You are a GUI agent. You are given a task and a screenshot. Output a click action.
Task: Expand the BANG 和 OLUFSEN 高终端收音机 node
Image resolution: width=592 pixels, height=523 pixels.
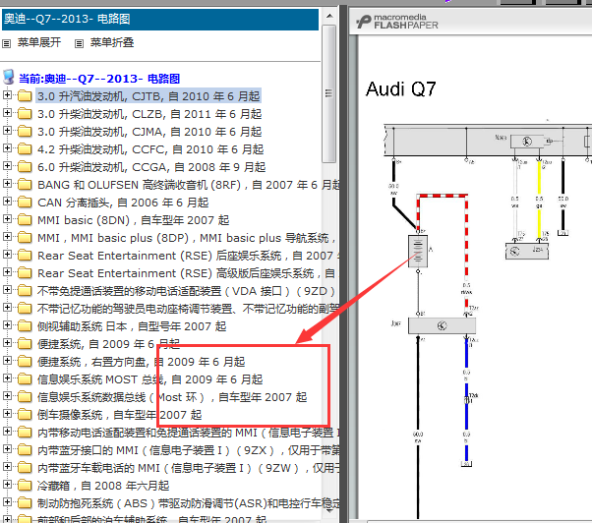7,184
